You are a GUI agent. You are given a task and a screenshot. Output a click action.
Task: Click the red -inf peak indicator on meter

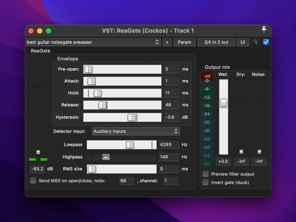[x=207, y=76]
